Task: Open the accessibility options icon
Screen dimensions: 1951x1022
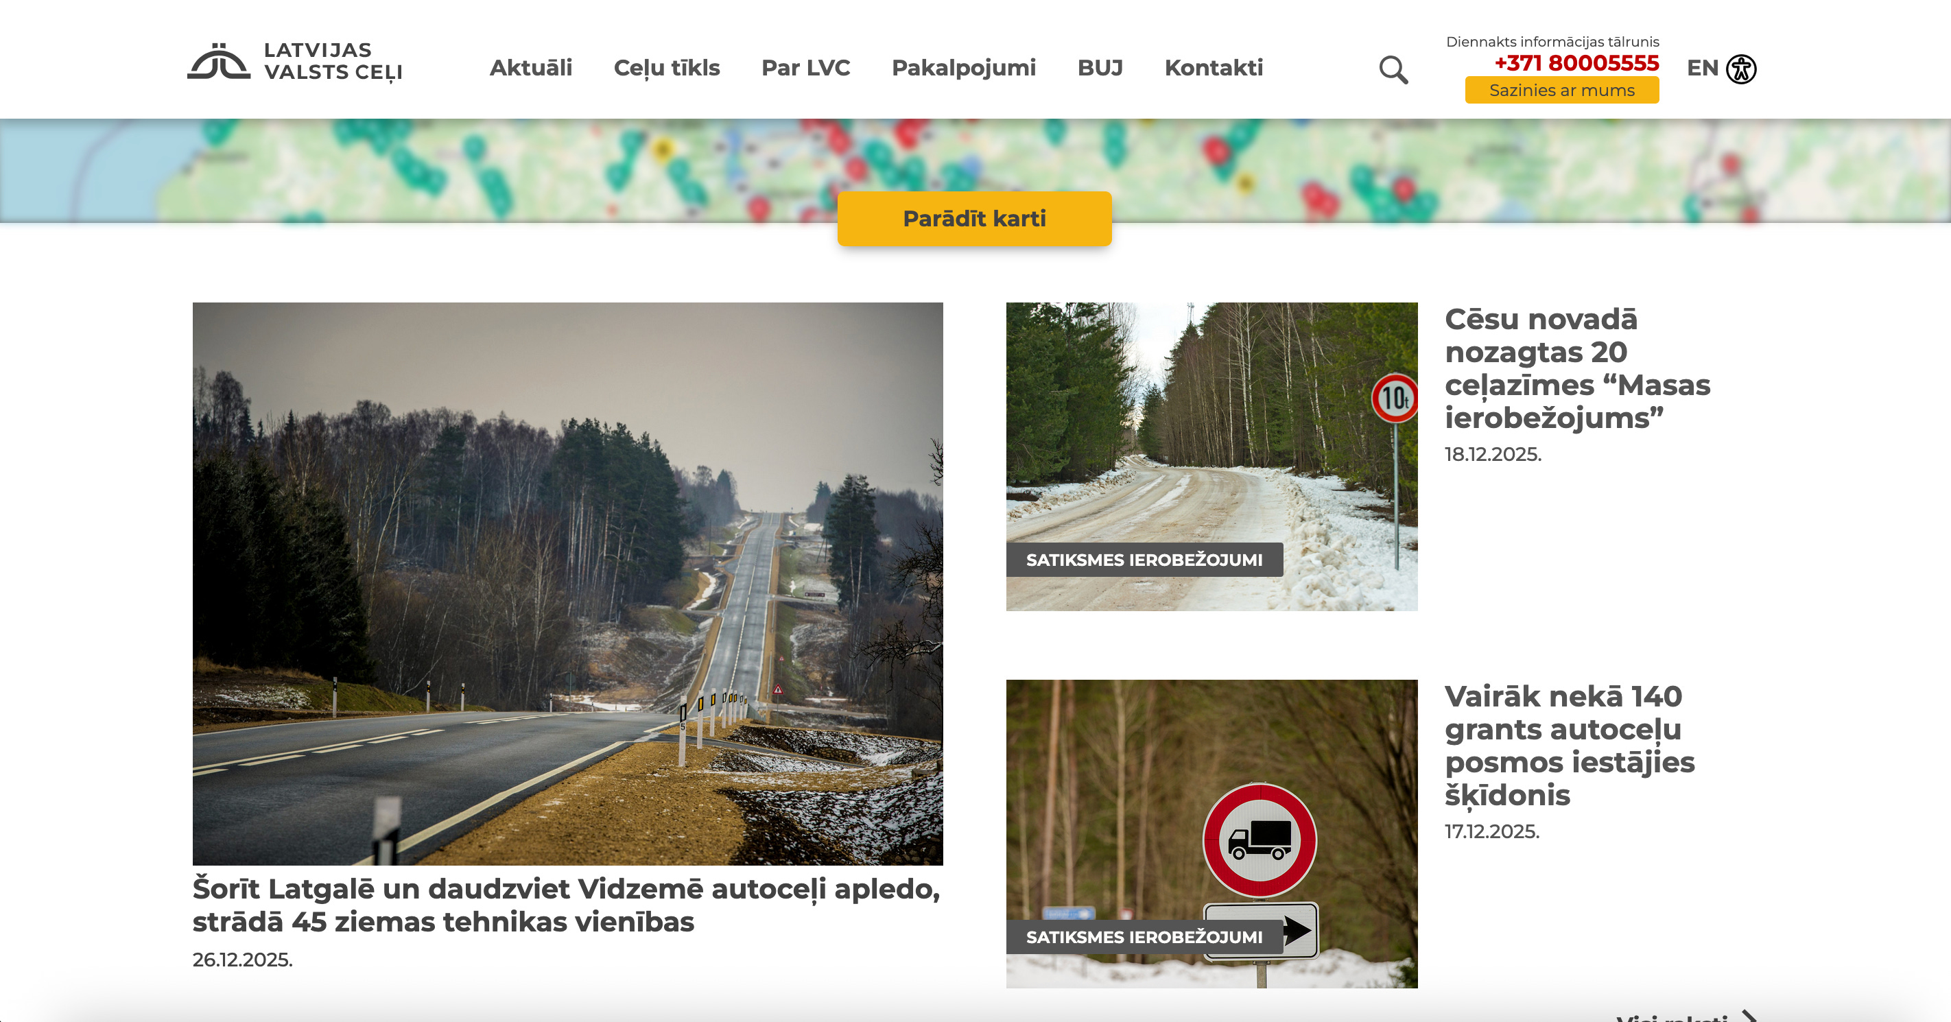Action: 1740,69
